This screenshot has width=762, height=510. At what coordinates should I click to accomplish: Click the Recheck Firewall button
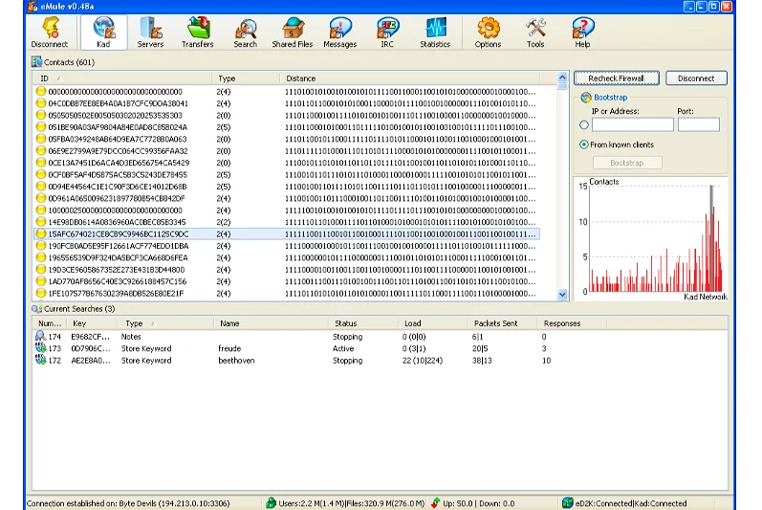coord(616,78)
